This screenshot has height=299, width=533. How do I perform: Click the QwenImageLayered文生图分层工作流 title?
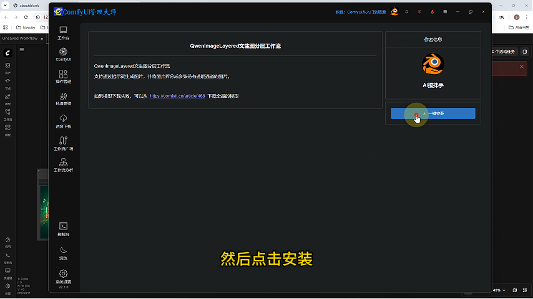tap(235, 46)
